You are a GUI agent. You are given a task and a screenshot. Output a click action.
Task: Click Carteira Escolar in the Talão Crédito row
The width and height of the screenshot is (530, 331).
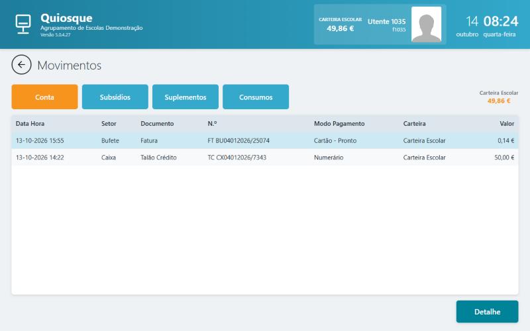[x=424, y=158]
